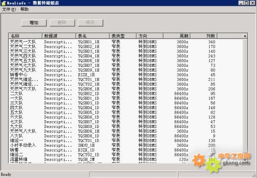Select the 销售中心 row
The image size is (257, 178).
pos(125,75)
